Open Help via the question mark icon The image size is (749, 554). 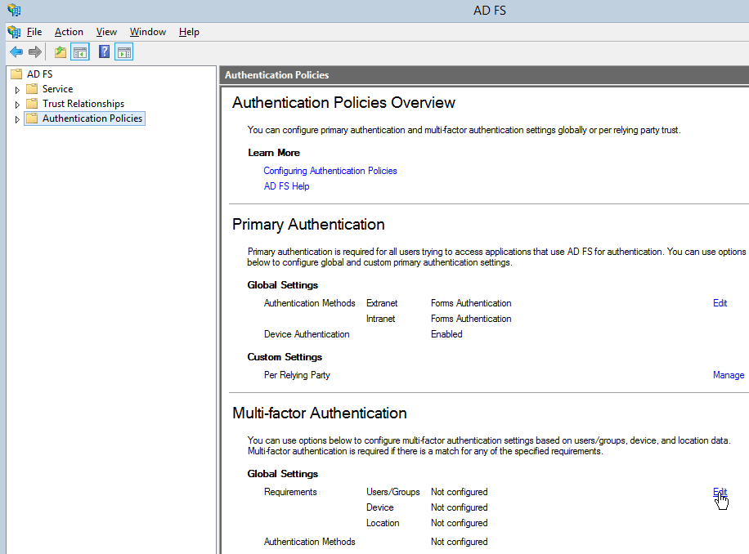point(104,52)
